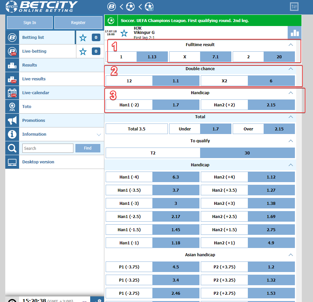Collapse the Fulltime result section
313x302 pixels.
coord(291,45)
